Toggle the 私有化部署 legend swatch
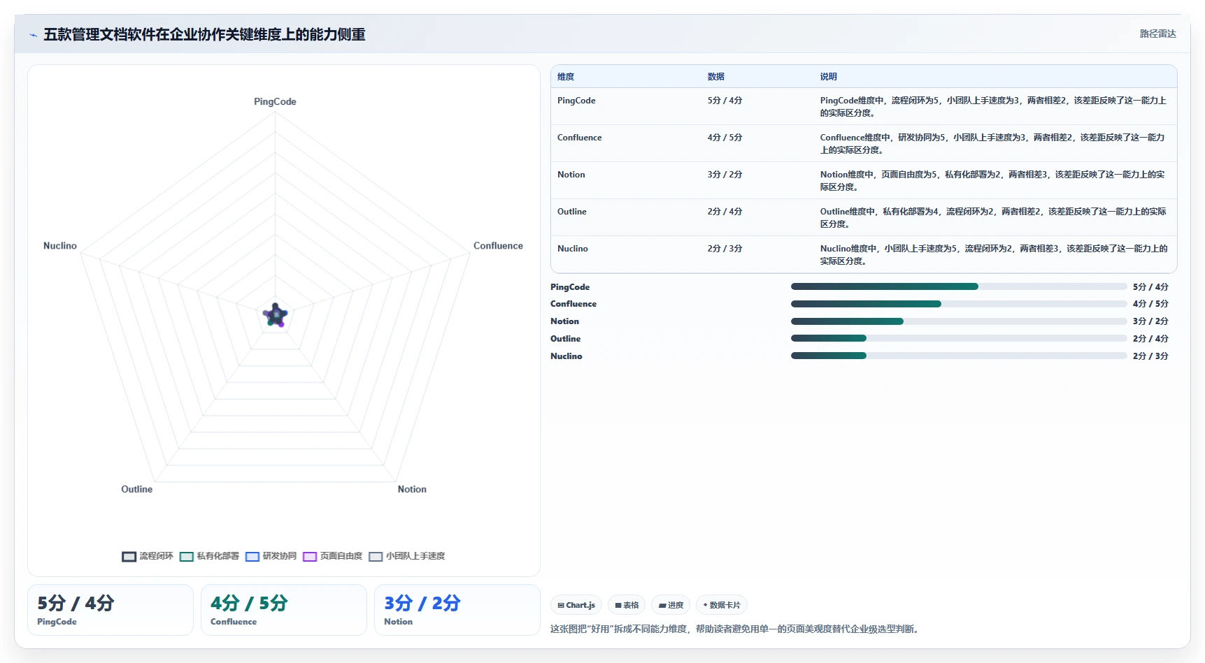The height and width of the screenshot is (663, 1205). (186, 557)
